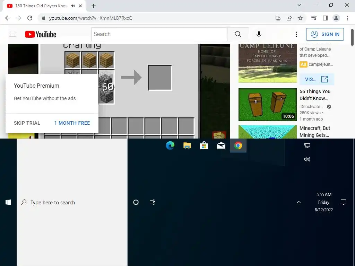Image resolution: width=355 pixels, height=266 pixels.
Task: Click the camplejeun... advertiser link
Action: pos(321,64)
